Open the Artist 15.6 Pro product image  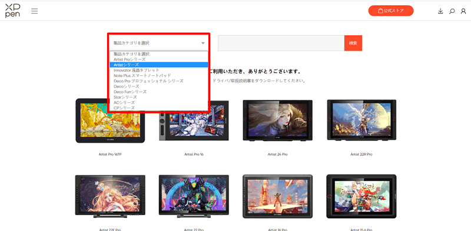361,196
